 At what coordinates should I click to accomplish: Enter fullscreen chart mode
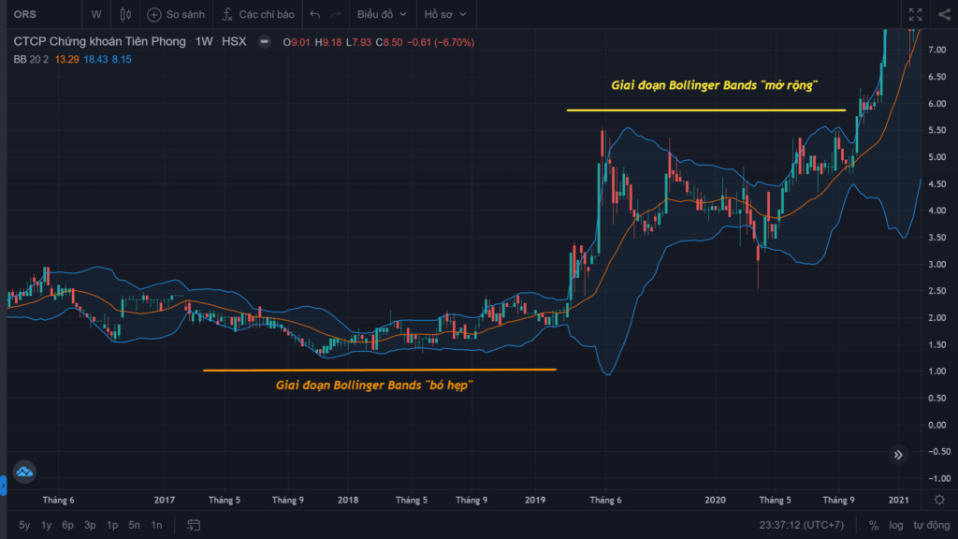[x=915, y=14]
